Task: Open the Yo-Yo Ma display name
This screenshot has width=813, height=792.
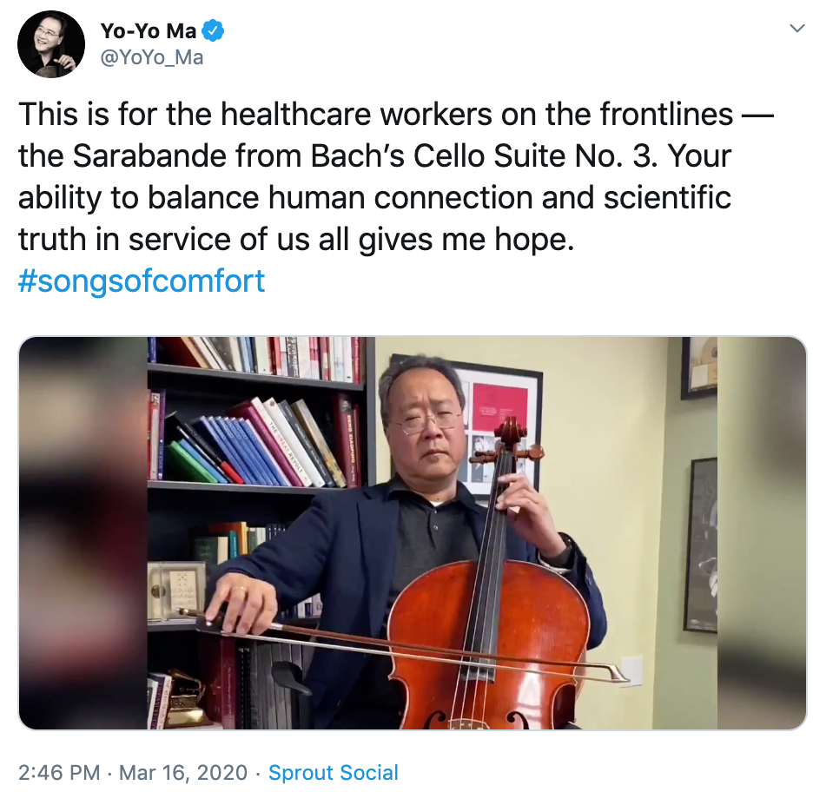Action: pos(149,30)
